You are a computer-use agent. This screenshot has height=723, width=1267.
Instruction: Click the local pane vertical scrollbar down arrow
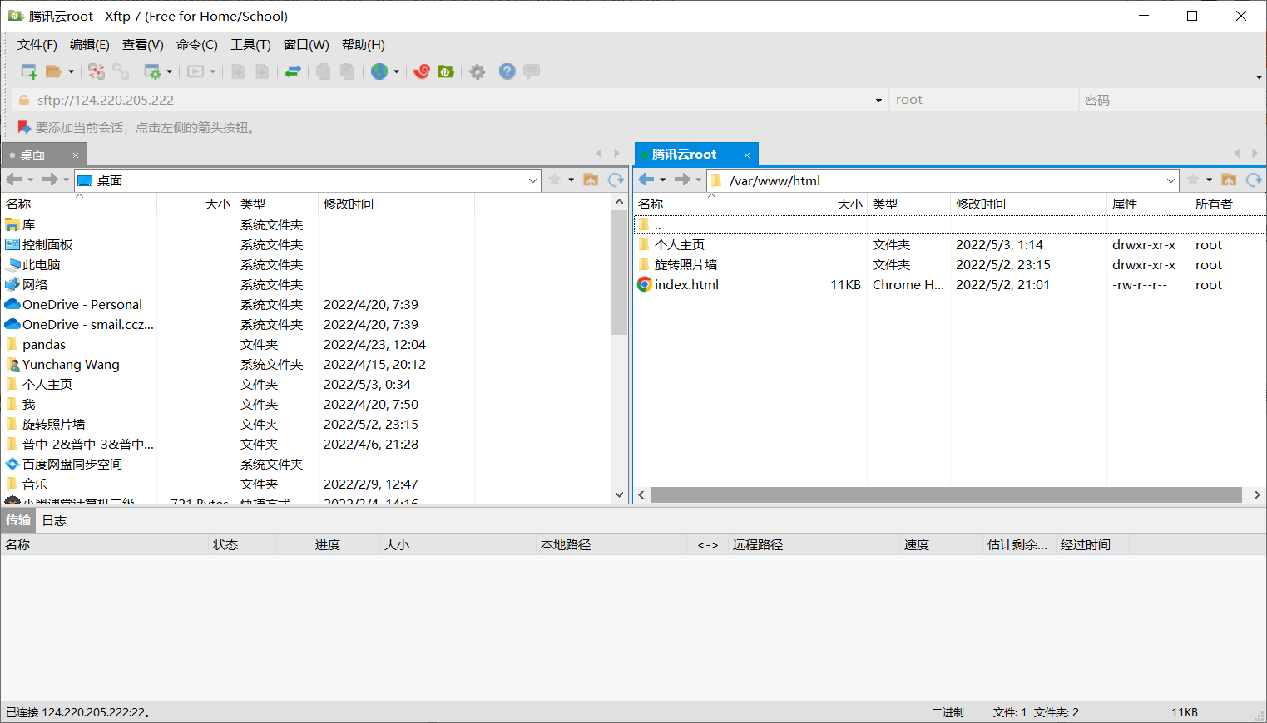tap(619, 494)
